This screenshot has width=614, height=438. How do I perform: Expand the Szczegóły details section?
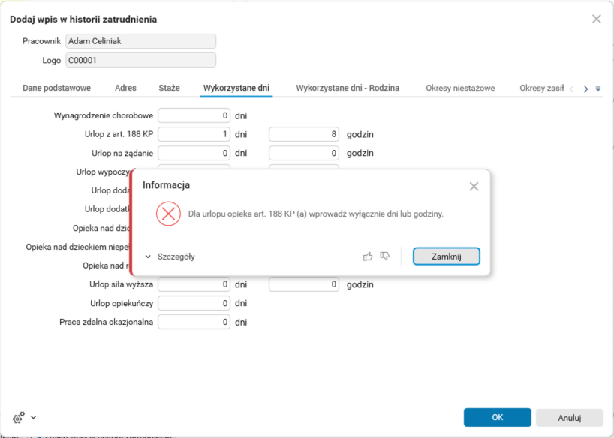click(170, 256)
